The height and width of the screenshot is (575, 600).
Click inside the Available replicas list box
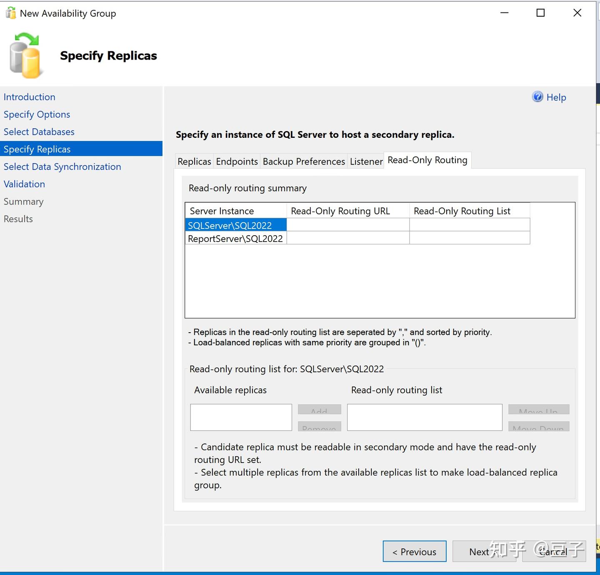tap(240, 417)
